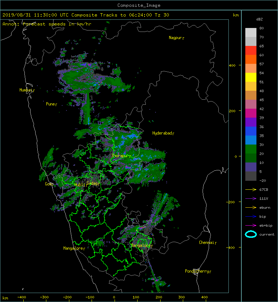Click the Bangalore city label
Screen dimensions: 278x302
click(141, 245)
